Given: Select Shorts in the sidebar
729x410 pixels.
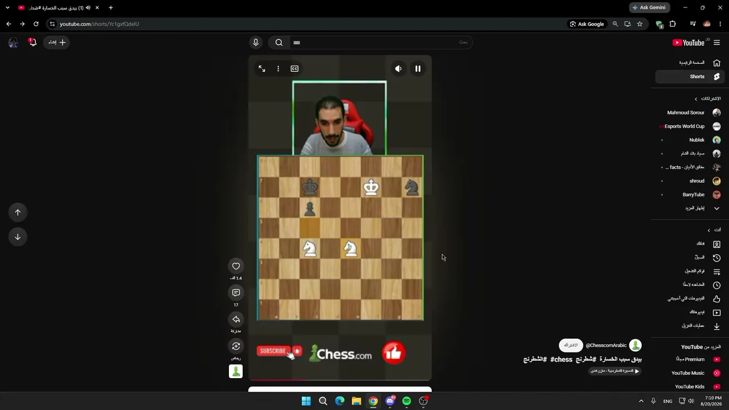Looking at the screenshot, I should point(689,76).
